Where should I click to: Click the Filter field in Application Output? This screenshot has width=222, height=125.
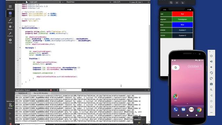coord(70,90)
